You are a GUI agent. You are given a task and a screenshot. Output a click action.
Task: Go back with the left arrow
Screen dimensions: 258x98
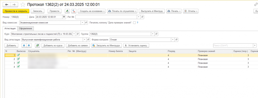[7, 5]
